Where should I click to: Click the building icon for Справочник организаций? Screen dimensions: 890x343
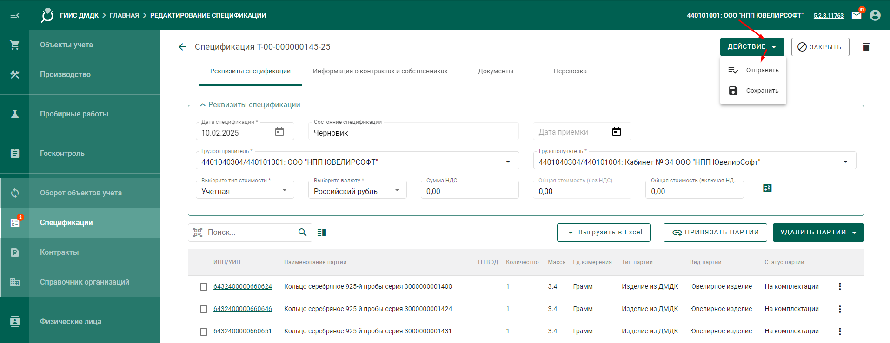[15, 282]
